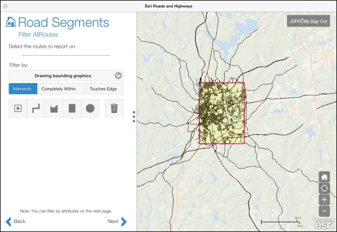Choose the Touches Edge filter option

click(x=104, y=89)
